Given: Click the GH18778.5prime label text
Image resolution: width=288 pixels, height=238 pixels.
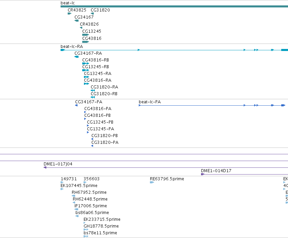Looking at the screenshot, I should coord(101,226).
